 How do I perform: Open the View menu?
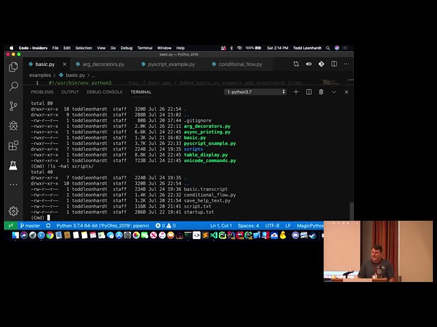click(101, 48)
